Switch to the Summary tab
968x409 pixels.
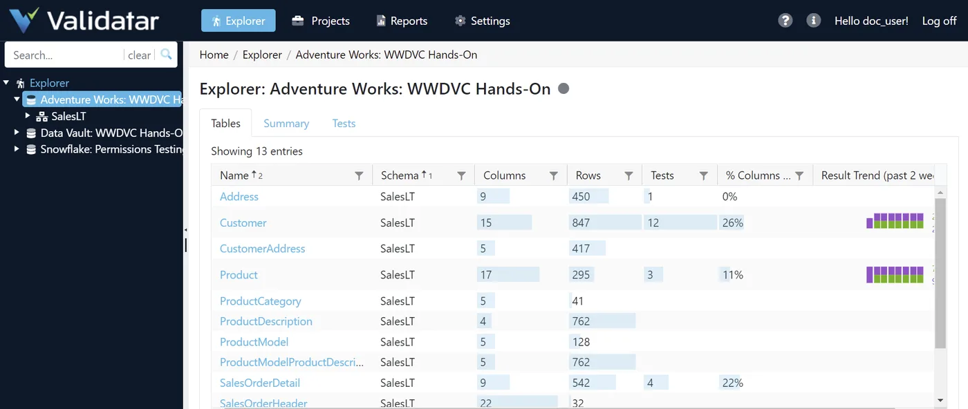click(286, 123)
